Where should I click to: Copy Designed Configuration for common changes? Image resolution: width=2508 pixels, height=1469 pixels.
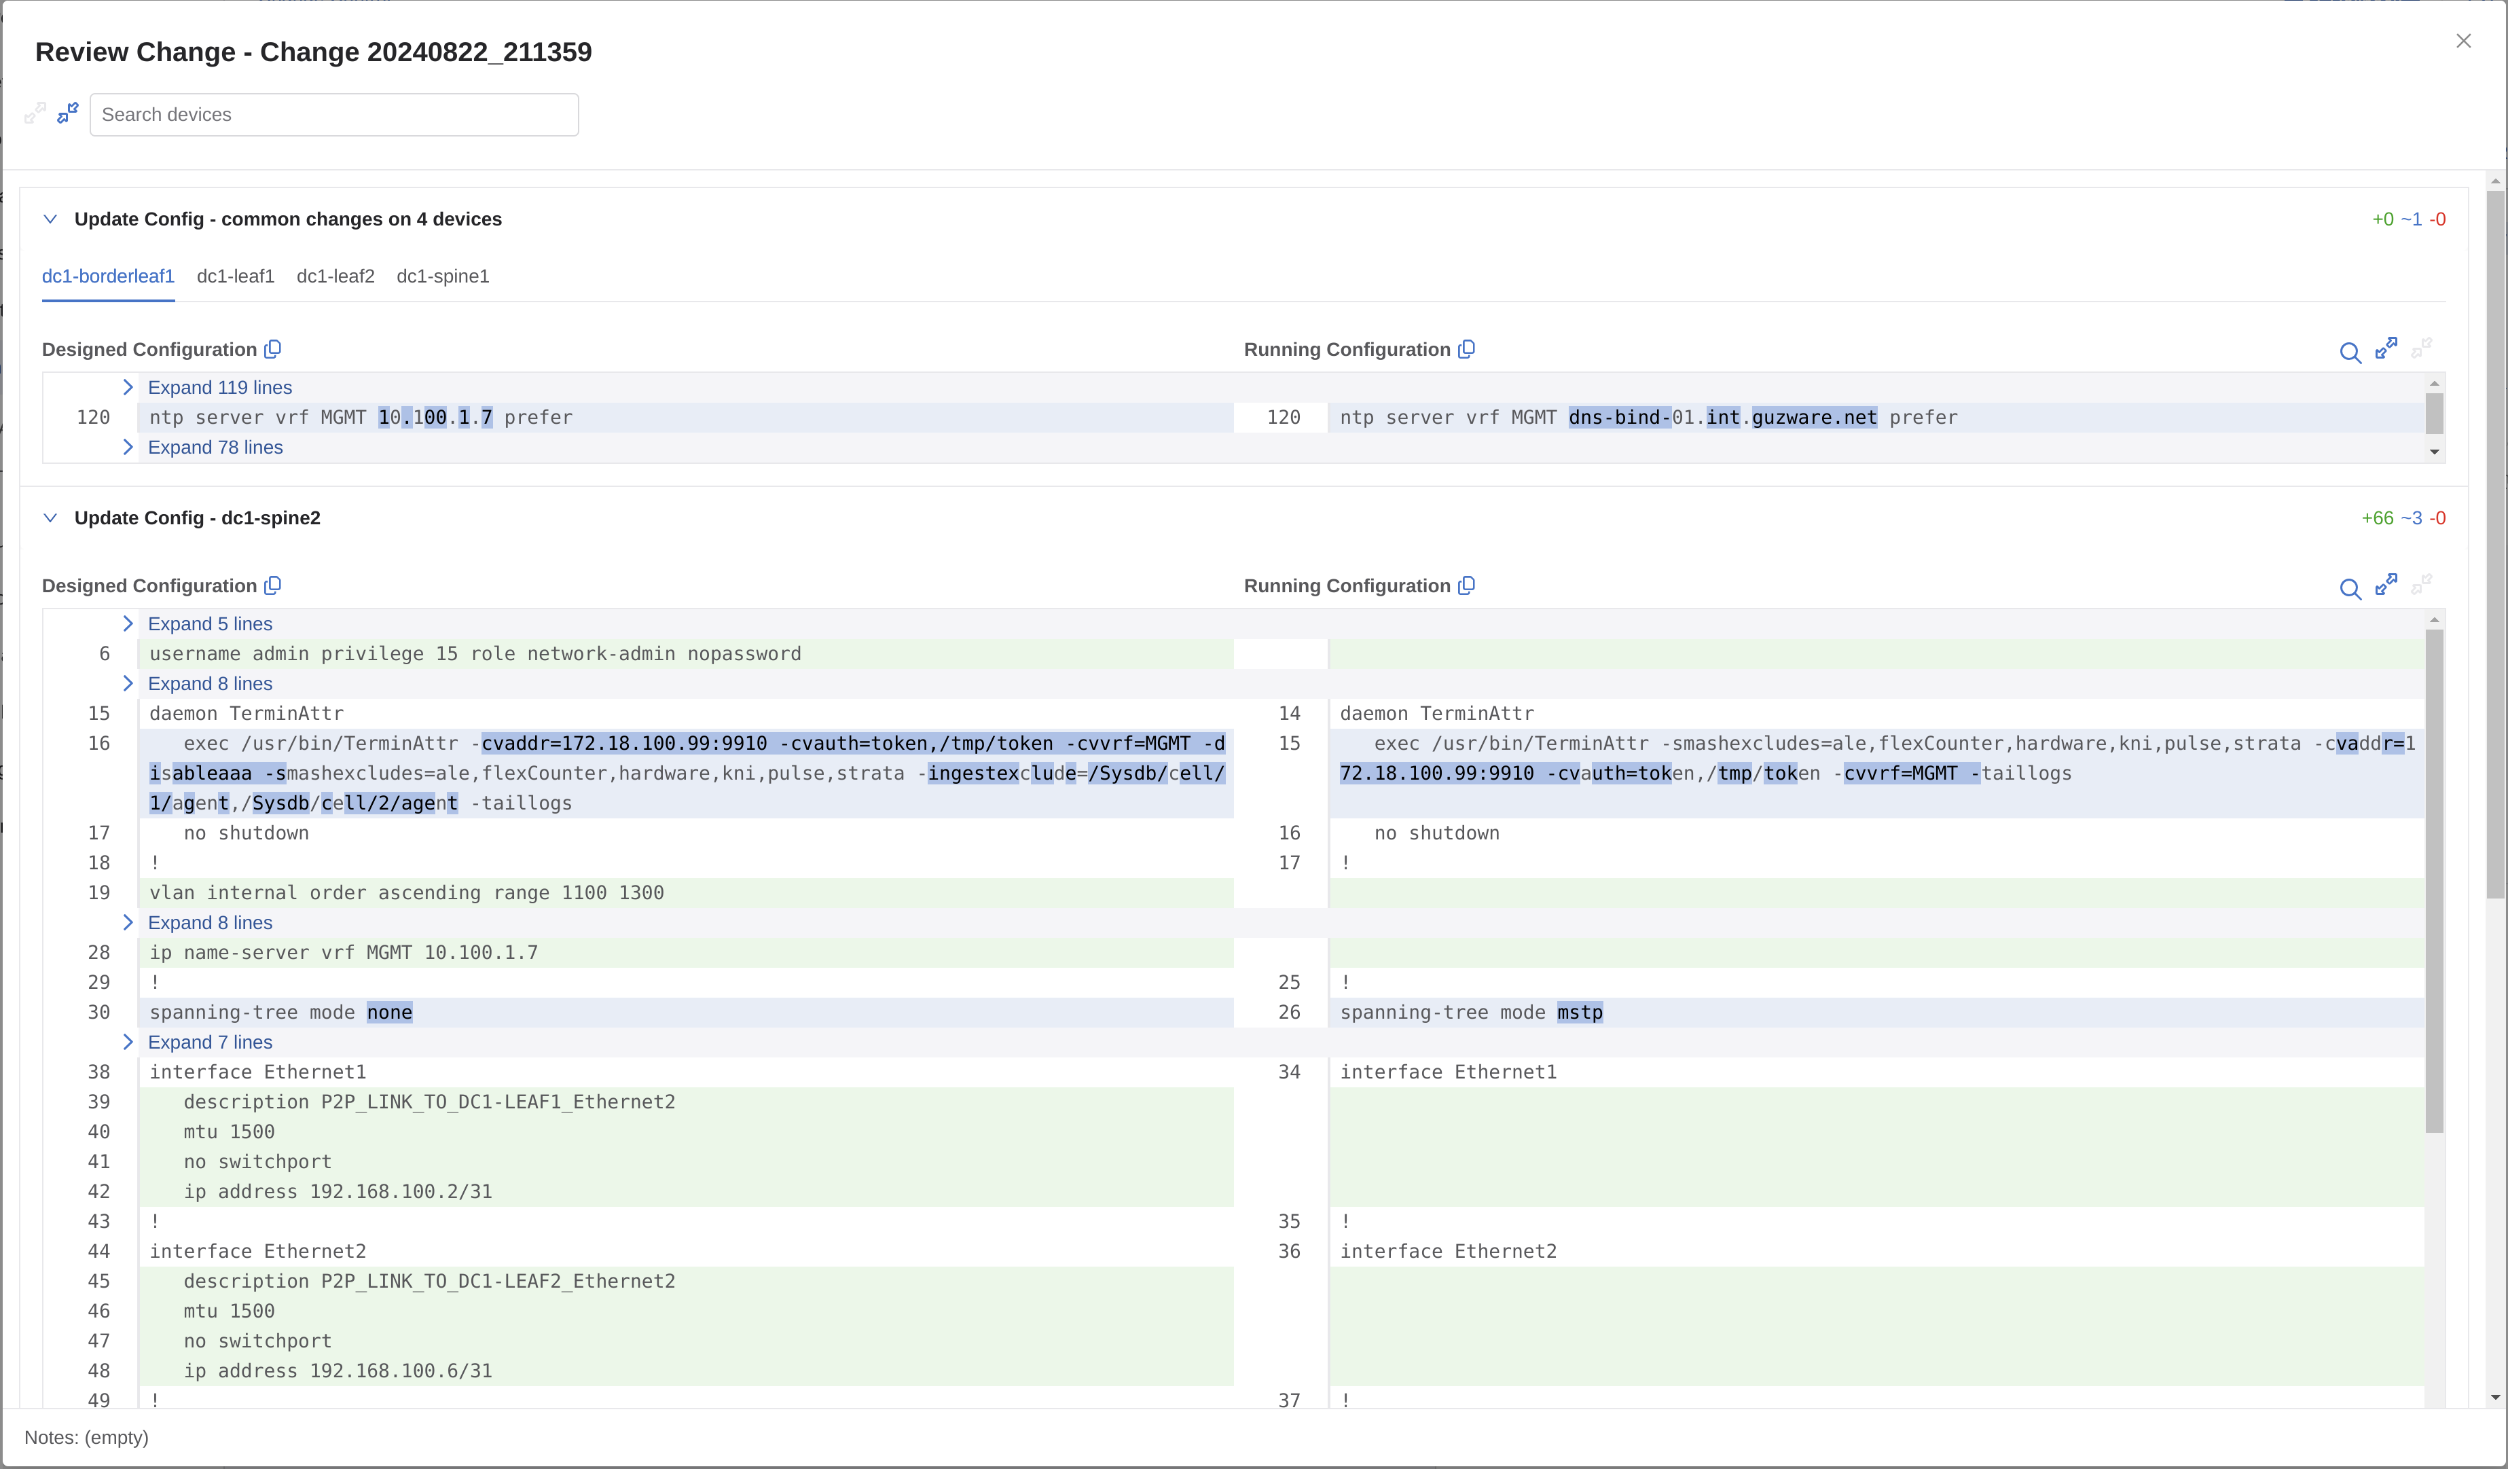[x=273, y=349]
